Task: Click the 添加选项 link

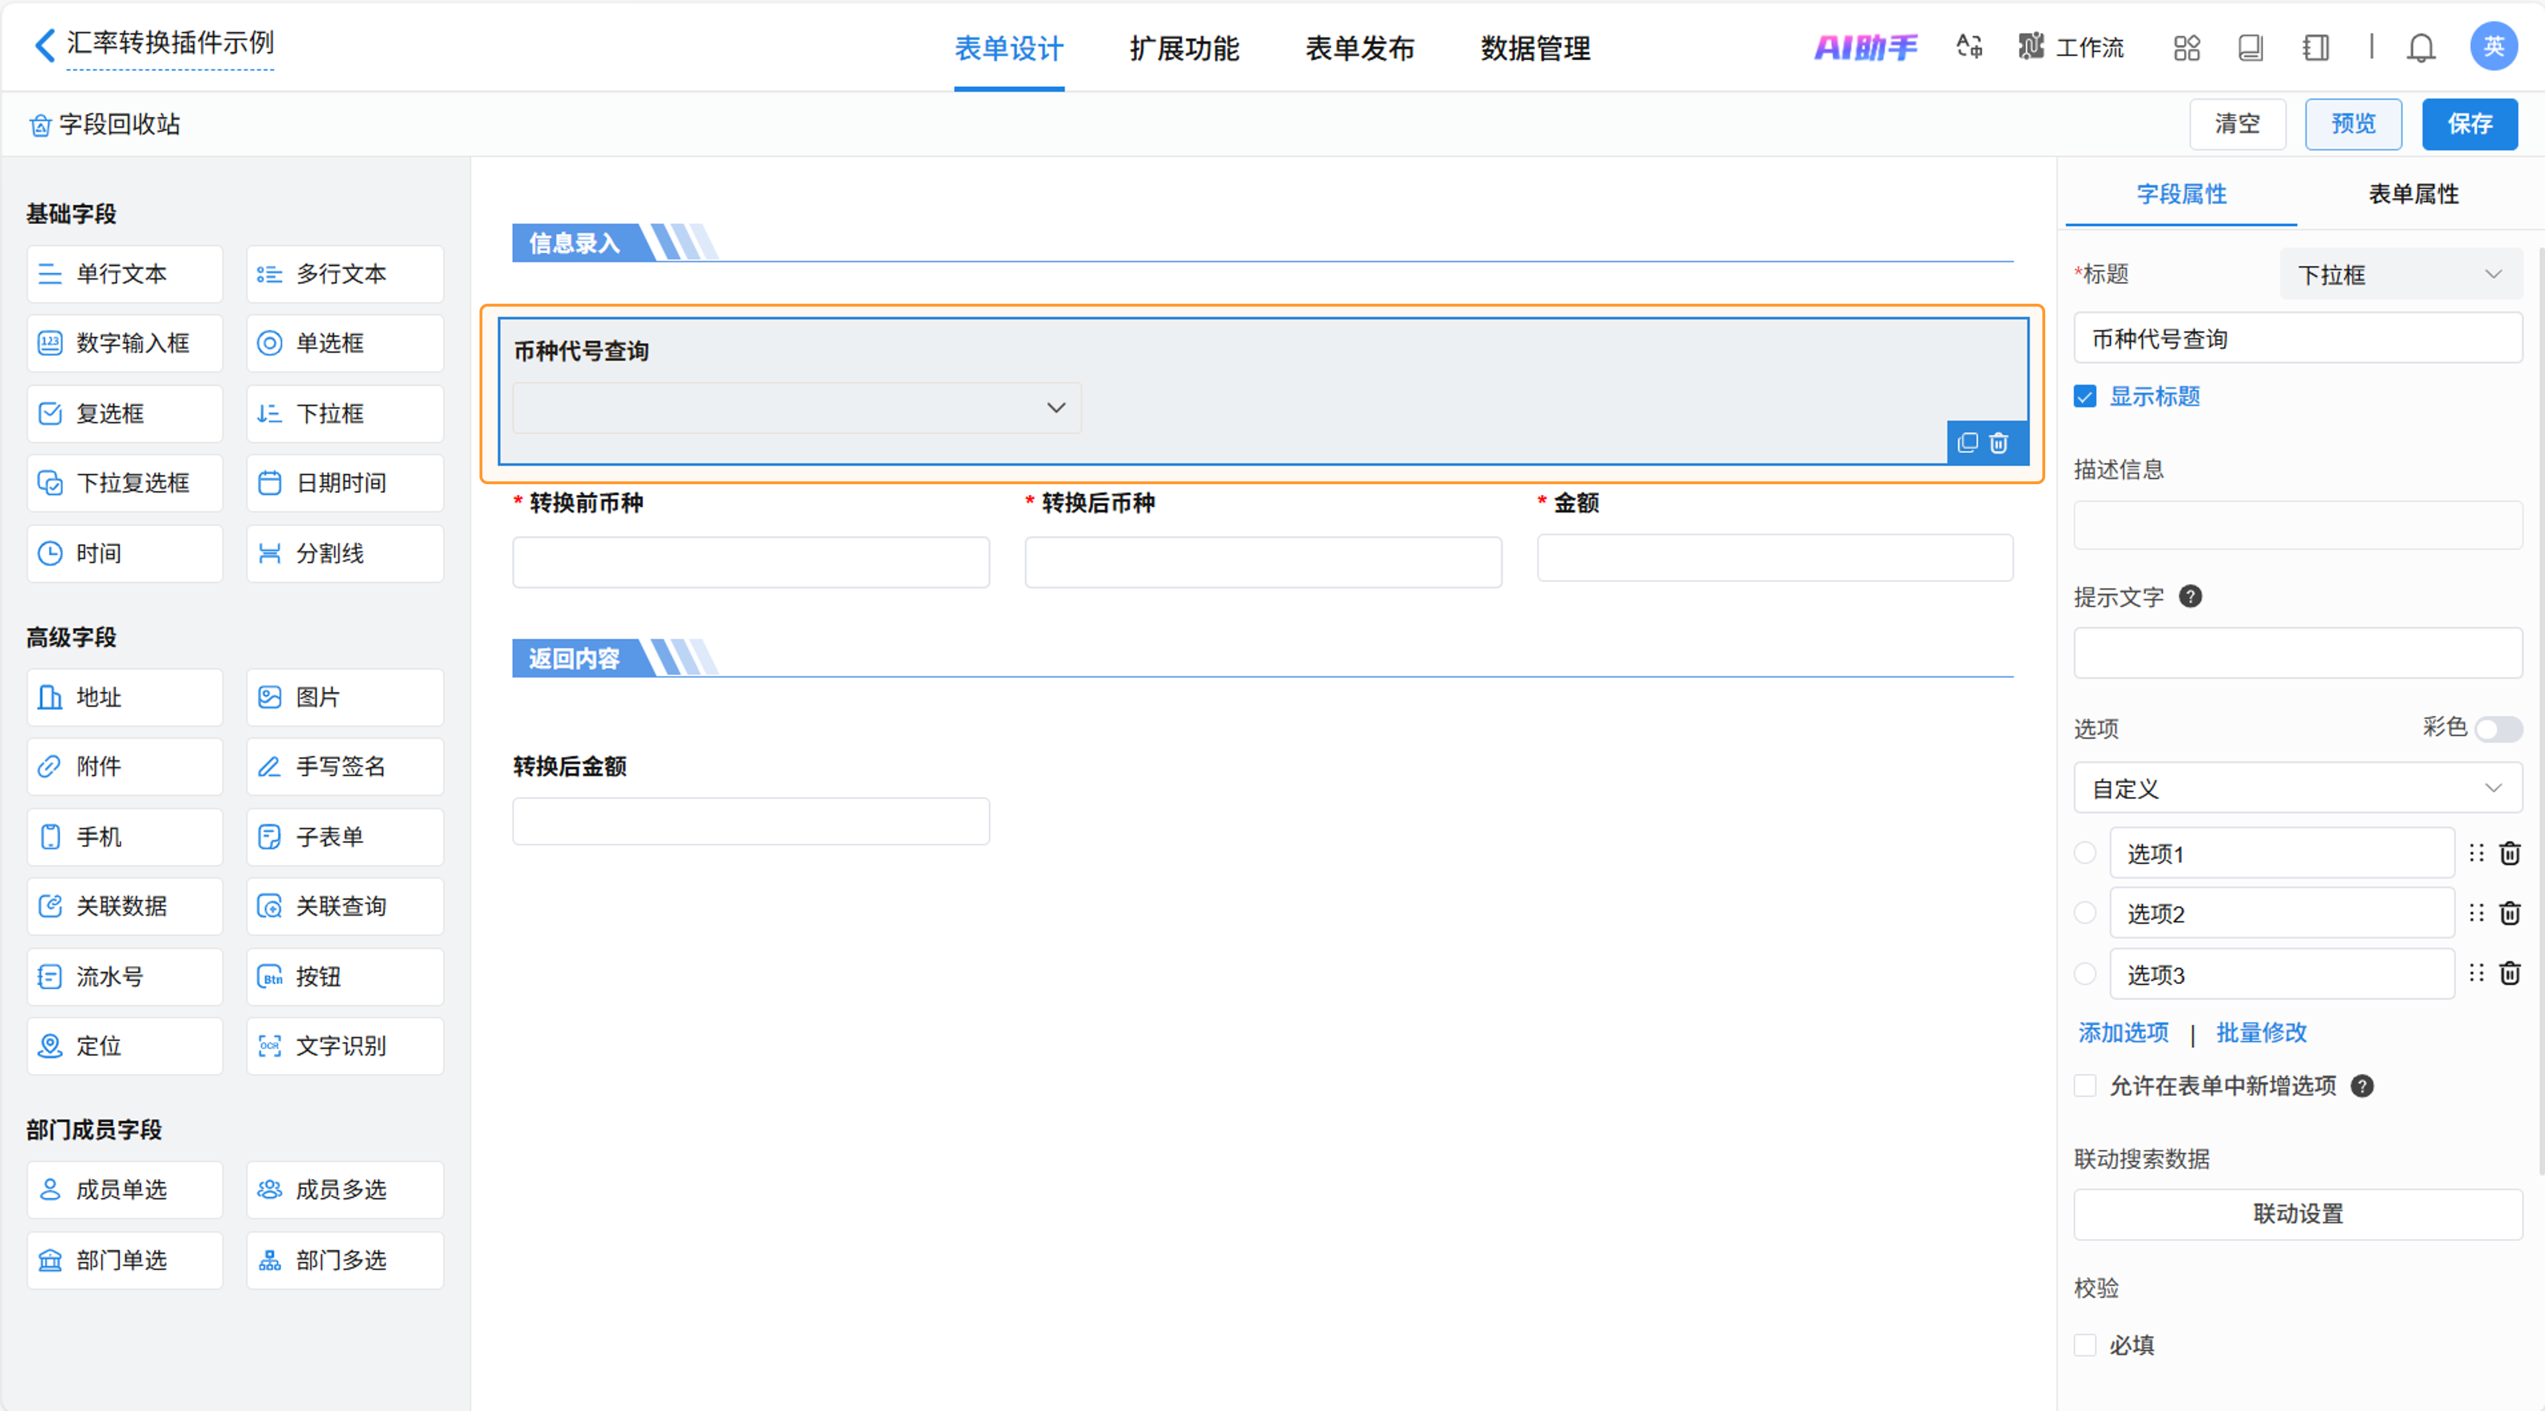Action: [2123, 1033]
